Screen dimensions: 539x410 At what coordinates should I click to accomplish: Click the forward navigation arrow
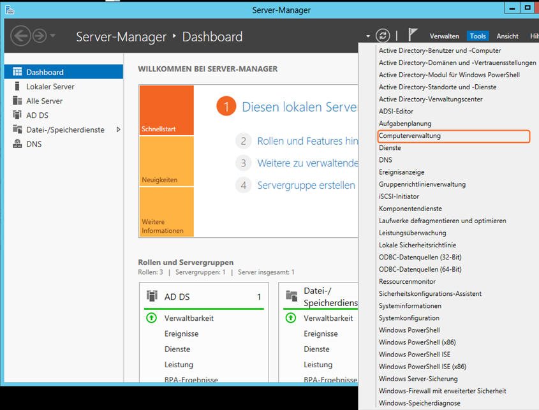pos(40,36)
